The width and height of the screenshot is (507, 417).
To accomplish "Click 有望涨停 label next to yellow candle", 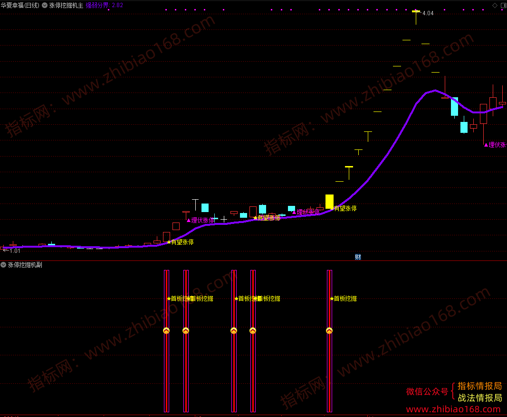I will click(345, 209).
